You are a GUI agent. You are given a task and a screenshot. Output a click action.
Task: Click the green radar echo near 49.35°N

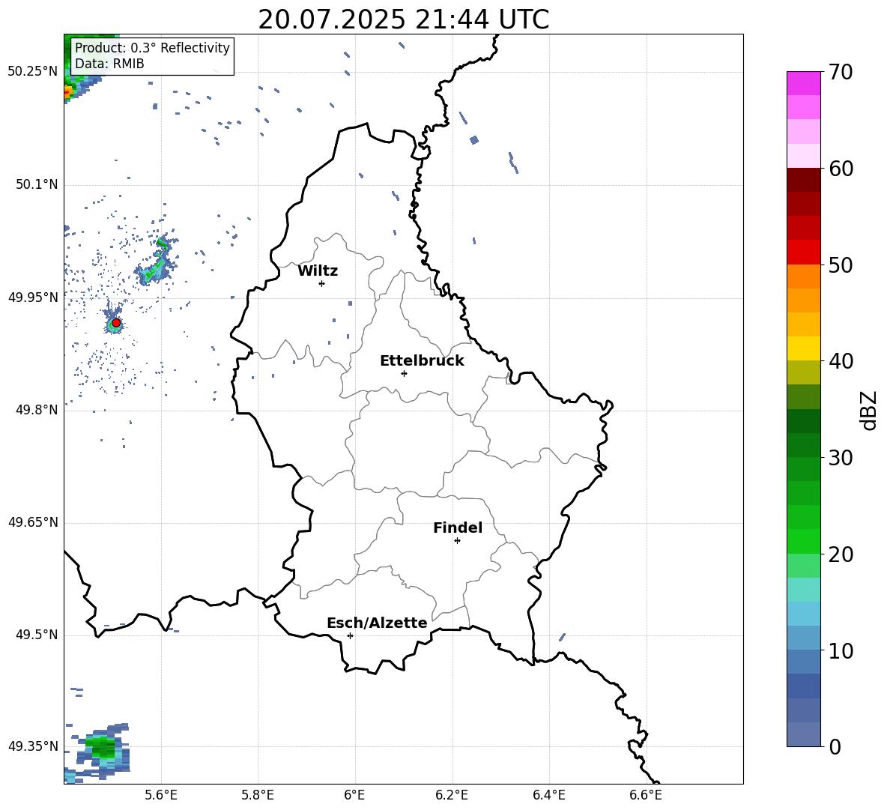102,746
